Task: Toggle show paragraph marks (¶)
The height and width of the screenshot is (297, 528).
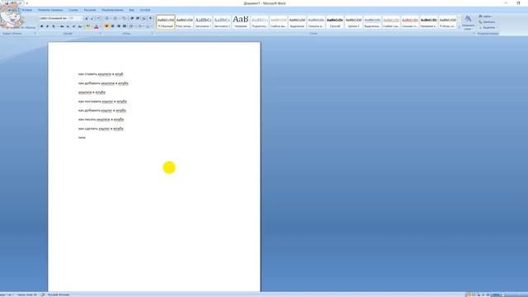Action: click(150, 18)
